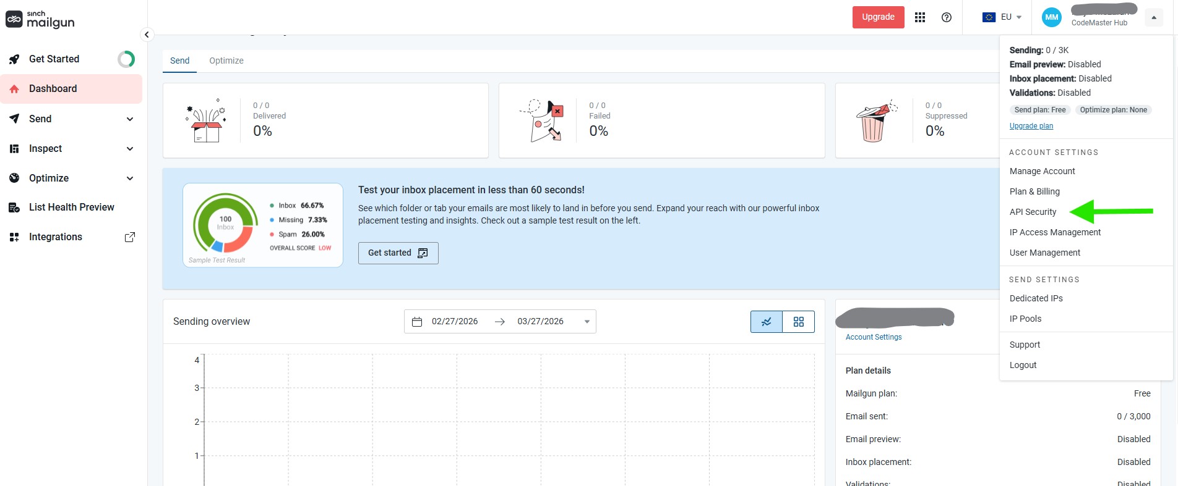Click the Sinch Mailgun logo

(x=40, y=20)
